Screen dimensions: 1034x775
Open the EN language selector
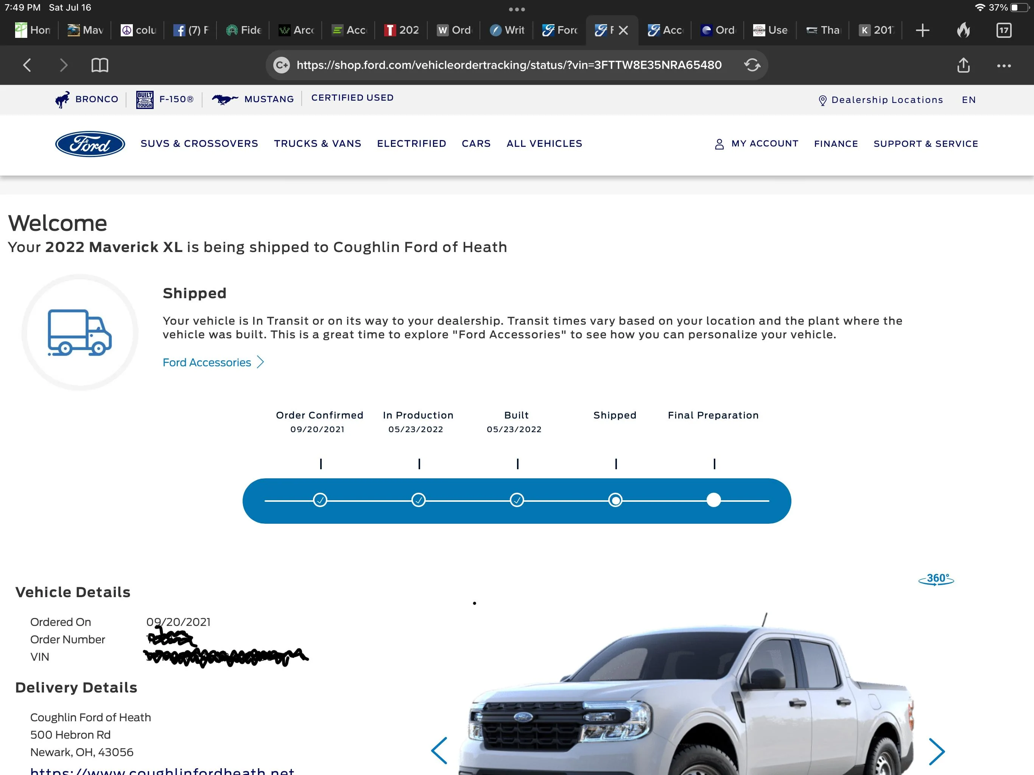(x=969, y=100)
